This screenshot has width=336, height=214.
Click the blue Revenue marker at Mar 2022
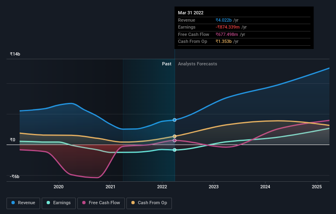174,120
